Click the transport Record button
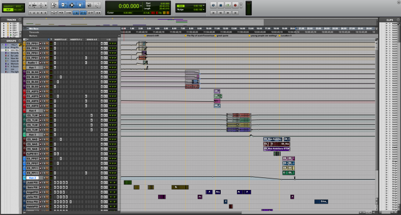401x215 pixels. click(x=235, y=5)
